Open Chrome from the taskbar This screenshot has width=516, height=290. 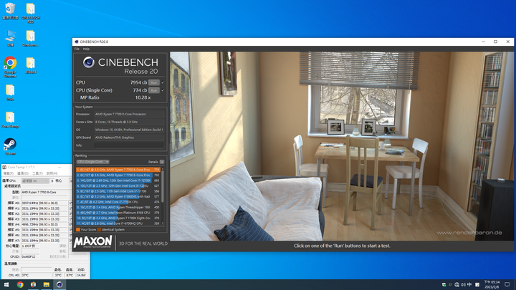(20, 284)
